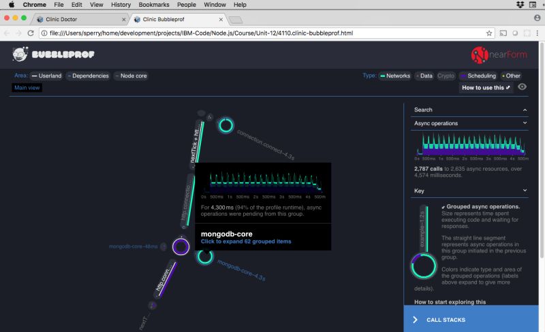This screenshot has height=332, width=545.
Task: Open the nearForm logo link
Action: click(x=499, y=55)
